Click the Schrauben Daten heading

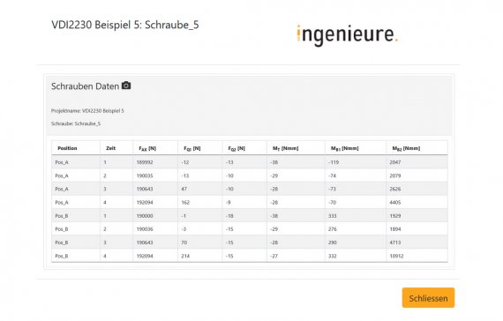point(85,86)
